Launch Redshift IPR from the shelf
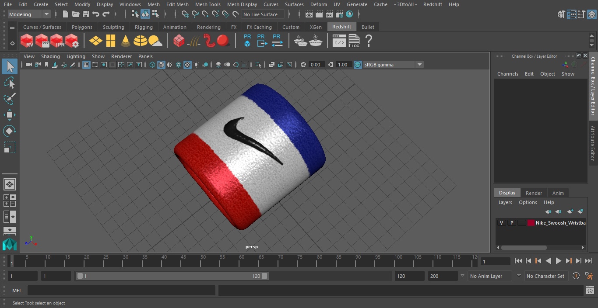Image resolution: width=598 pixels, height=308 pixels. coord(57,41)
